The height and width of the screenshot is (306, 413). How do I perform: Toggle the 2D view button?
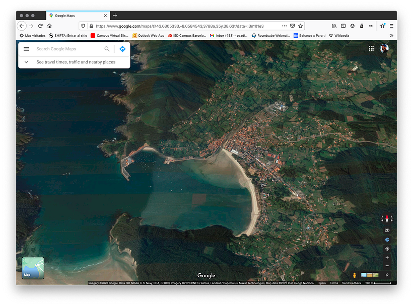pos(387,230)
